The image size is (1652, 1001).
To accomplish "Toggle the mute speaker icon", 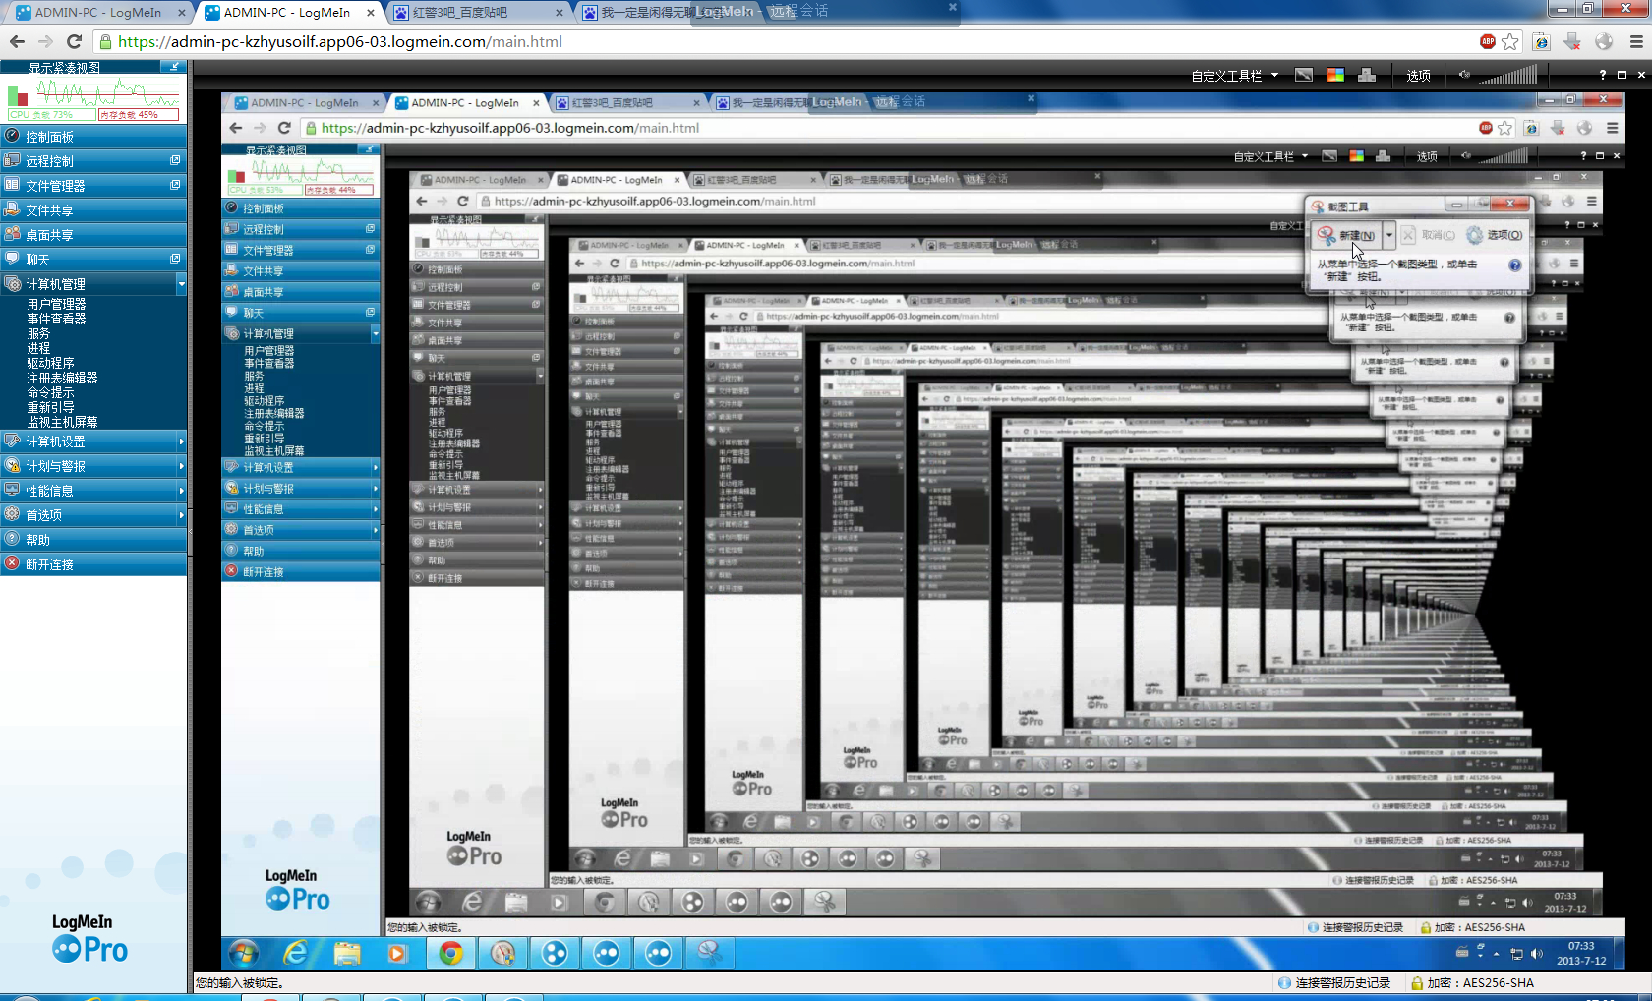I will (x=1464, y=75).
